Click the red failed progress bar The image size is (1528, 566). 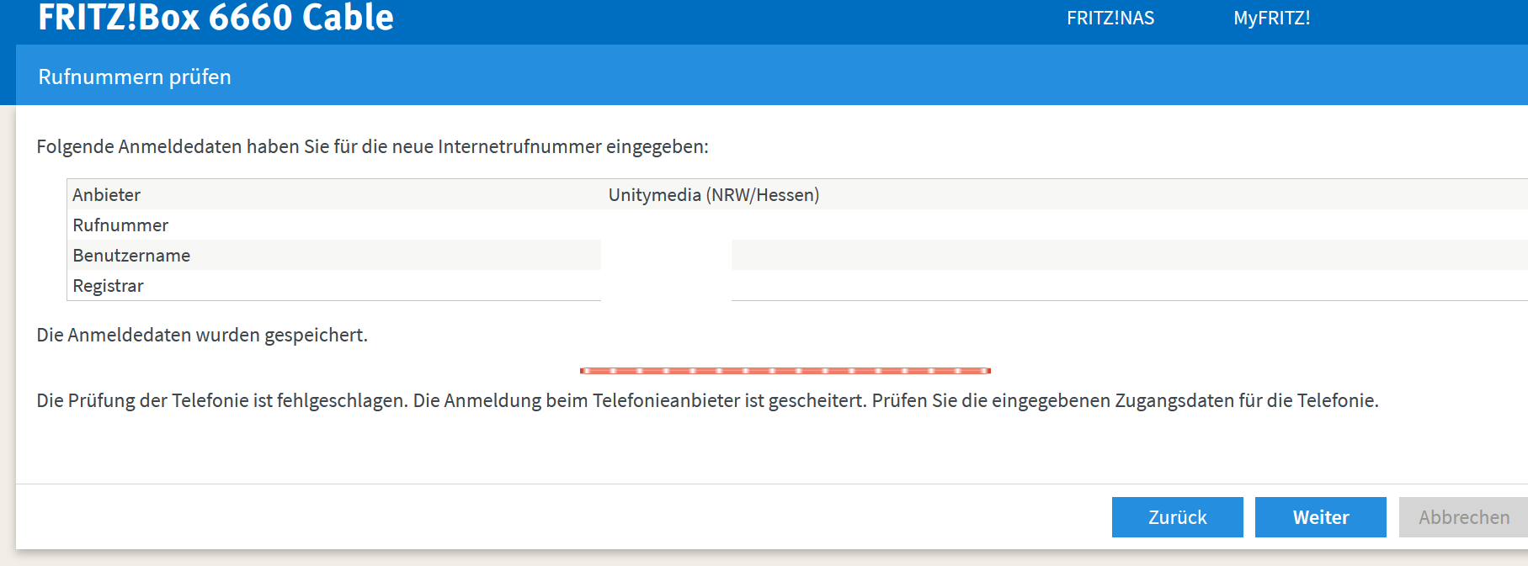click(785, 370)
